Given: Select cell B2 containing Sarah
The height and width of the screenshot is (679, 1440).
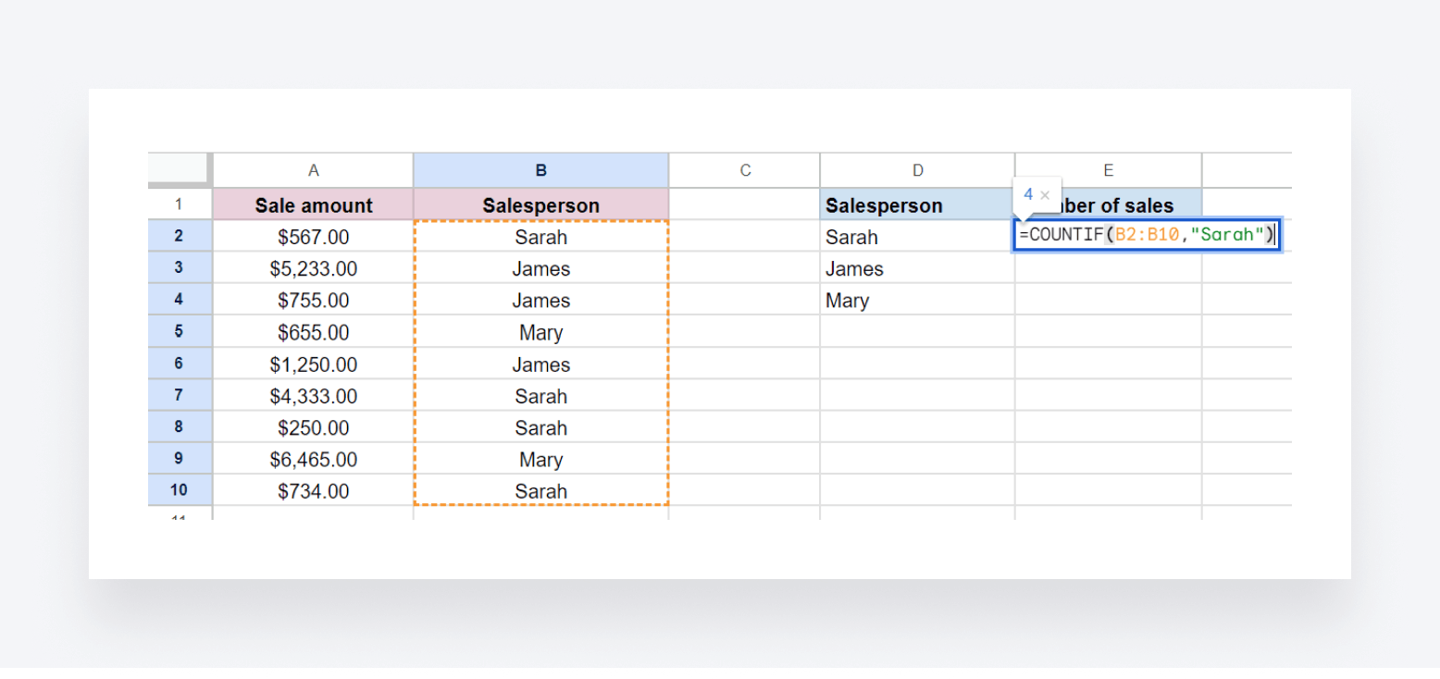Looking at the screenshot, I should [541, 237].
